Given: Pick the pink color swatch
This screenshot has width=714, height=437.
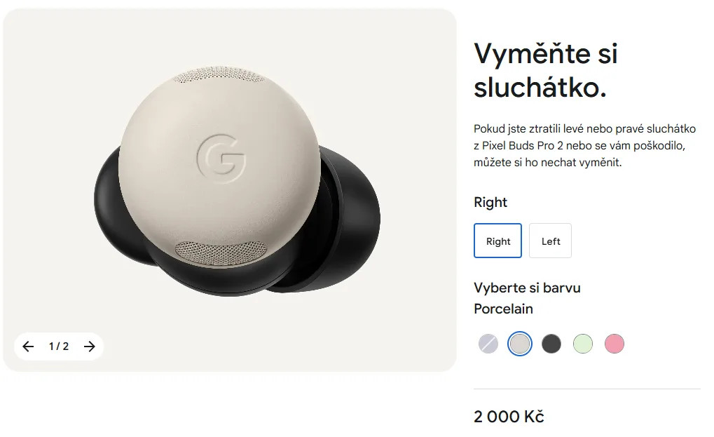Looking at the screenshot, I should 615,344.
